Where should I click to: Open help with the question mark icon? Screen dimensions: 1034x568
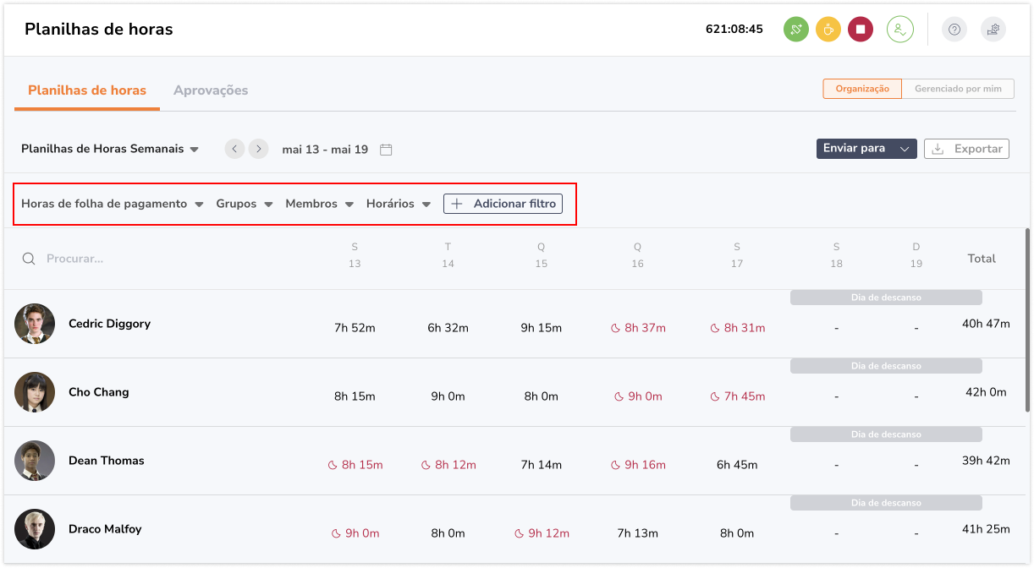coord(954,30)
